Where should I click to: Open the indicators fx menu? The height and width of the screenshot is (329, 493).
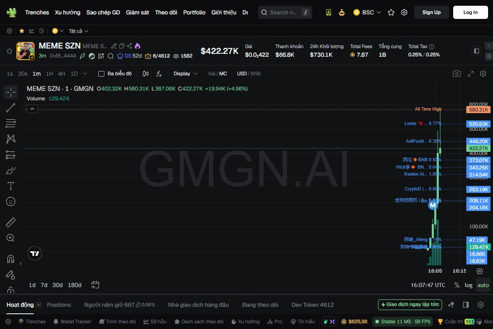click(x=159, y=74)
